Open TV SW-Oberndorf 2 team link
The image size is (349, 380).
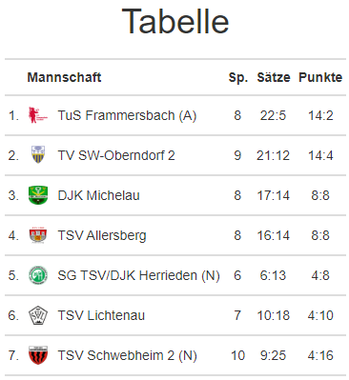[x=116, y=155]
